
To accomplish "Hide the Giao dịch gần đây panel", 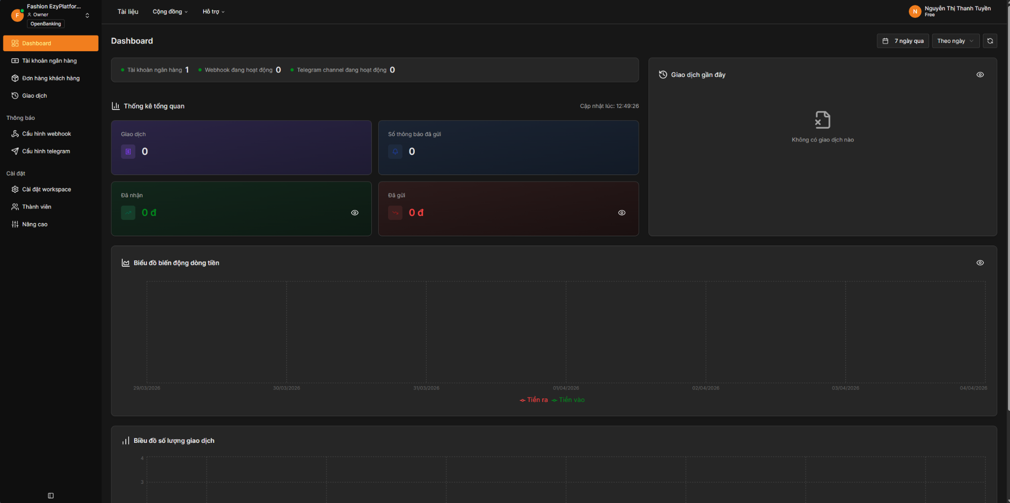I will pyautogui.click(x=980, y=75).
